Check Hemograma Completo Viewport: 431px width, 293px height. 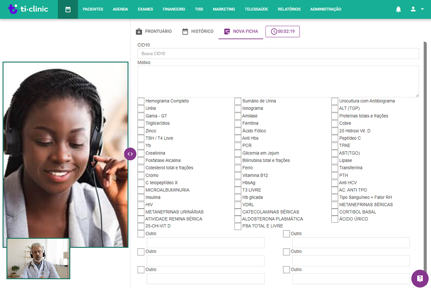(x=141, y=101)
